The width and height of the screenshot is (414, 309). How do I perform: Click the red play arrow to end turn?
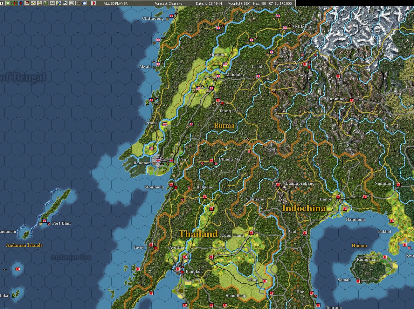pos(94,3)
